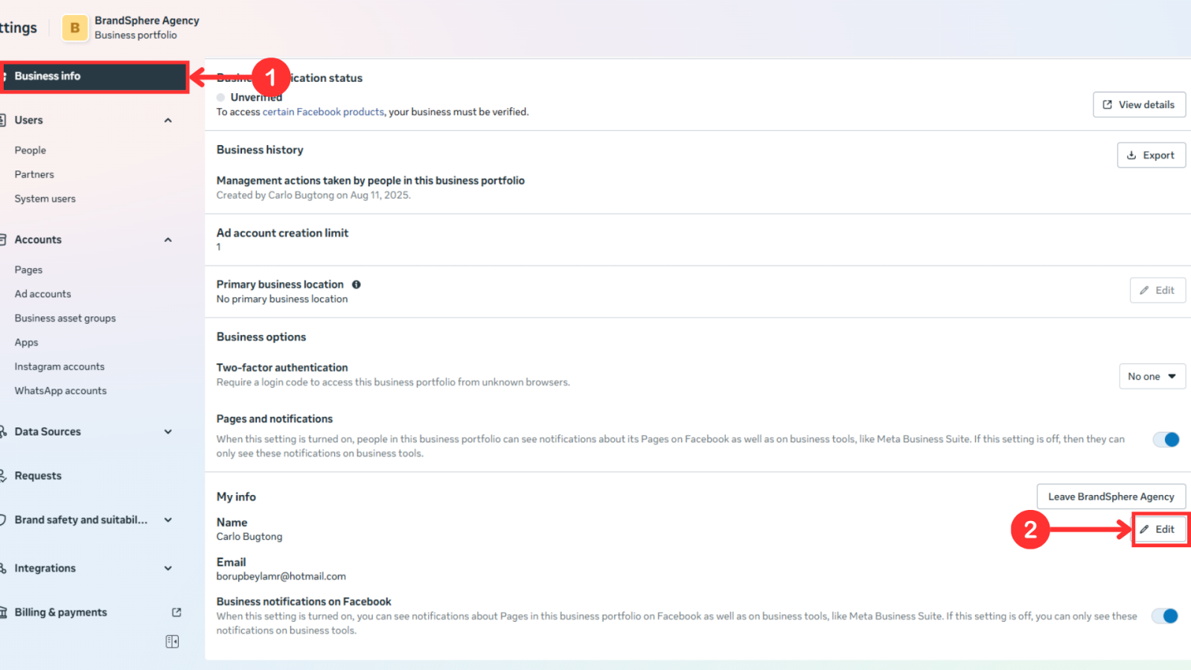This screenshot has height=670, width=1191.
Task: Click the collapse sidebar panel icon
Action: pos(172,642)
